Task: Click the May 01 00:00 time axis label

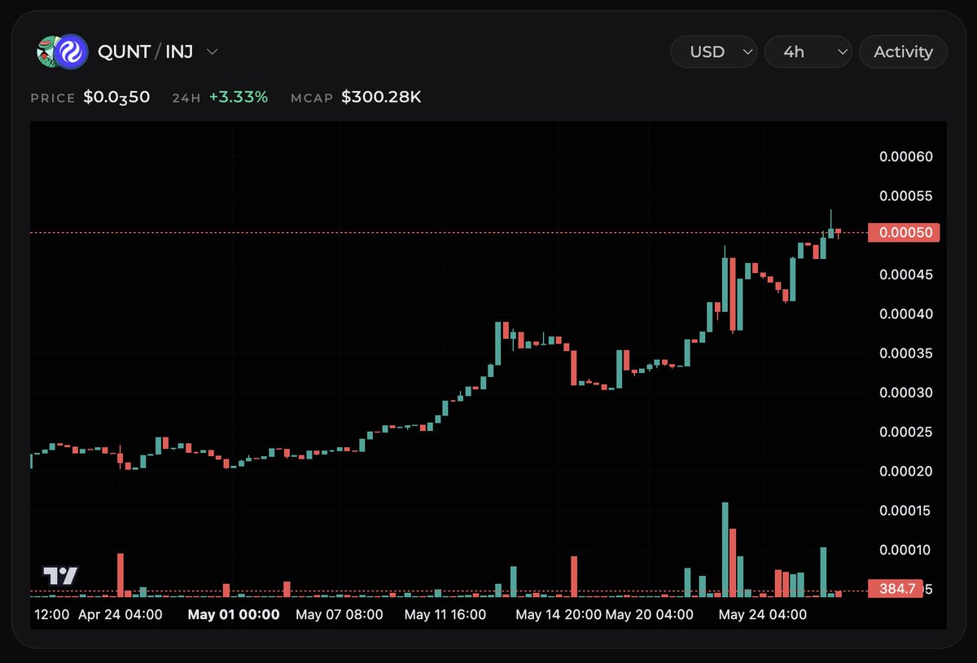Action: tap(234, 615)
